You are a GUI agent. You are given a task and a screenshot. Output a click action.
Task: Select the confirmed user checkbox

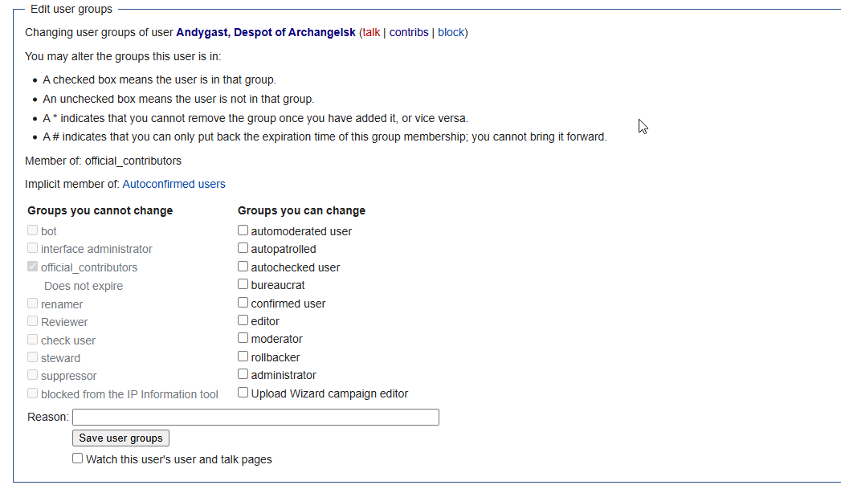point(243,303)
